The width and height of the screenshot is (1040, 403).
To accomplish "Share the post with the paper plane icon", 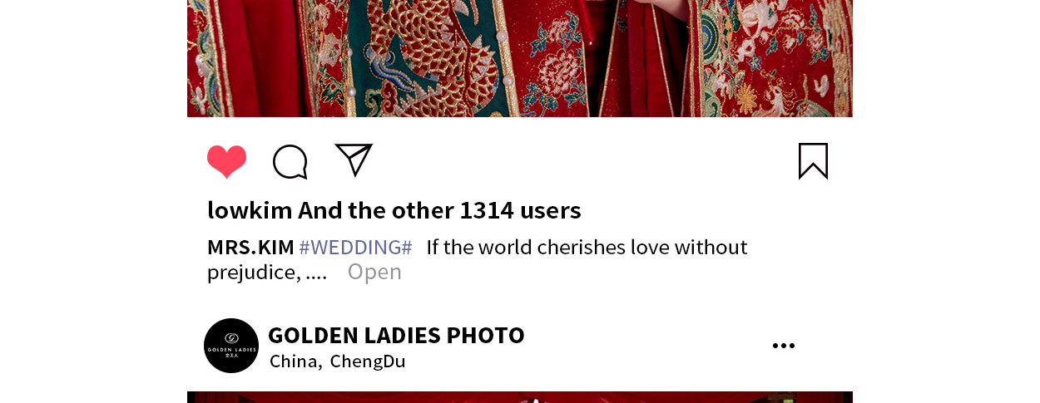I will (x=354, y=160).
